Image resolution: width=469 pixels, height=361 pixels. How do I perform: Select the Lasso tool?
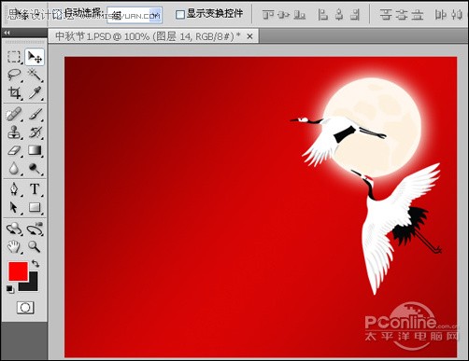coord(14,75)
